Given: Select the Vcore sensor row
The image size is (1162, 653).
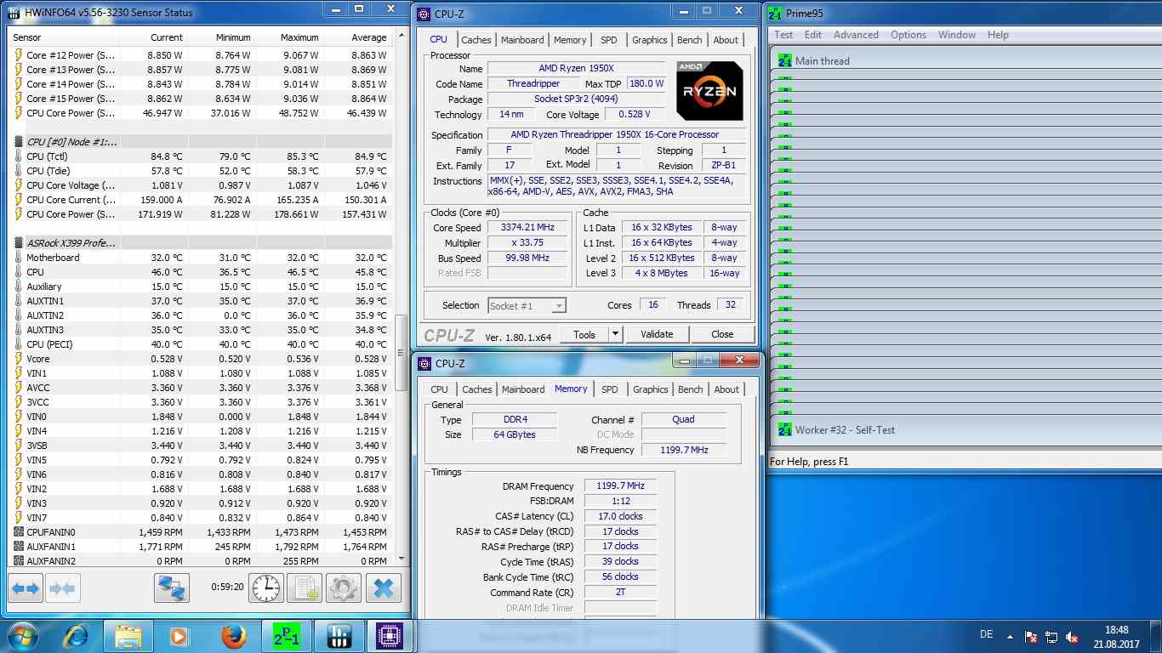Looking at the screenshot, I should coord(201,359).
